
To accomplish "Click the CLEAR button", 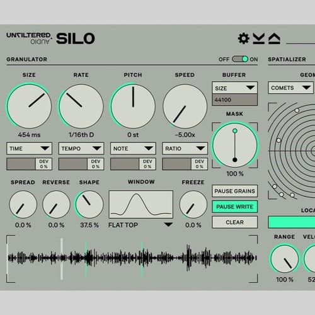I will [x=234, y=222].
